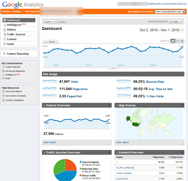The width and height of the screenshot is (188, 181).
Task: Open the date range picker
Action: [x=161, y=30]
